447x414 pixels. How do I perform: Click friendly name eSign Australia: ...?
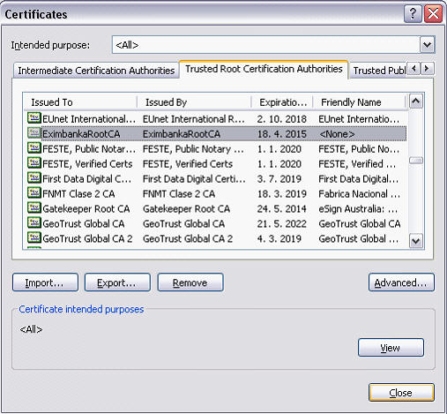[358, 209]
